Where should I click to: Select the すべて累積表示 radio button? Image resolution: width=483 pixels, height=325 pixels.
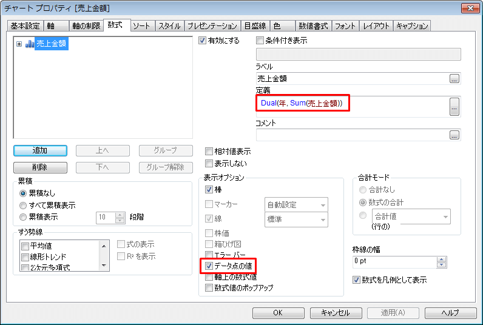(x=24, y=205)
